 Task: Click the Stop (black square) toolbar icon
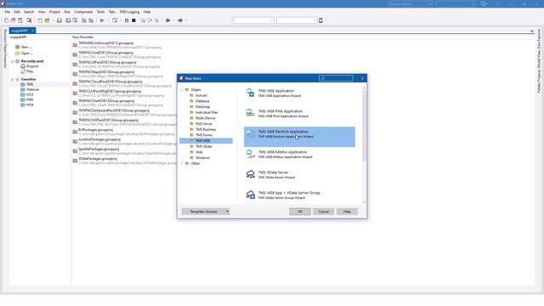(x=133, y=20)
